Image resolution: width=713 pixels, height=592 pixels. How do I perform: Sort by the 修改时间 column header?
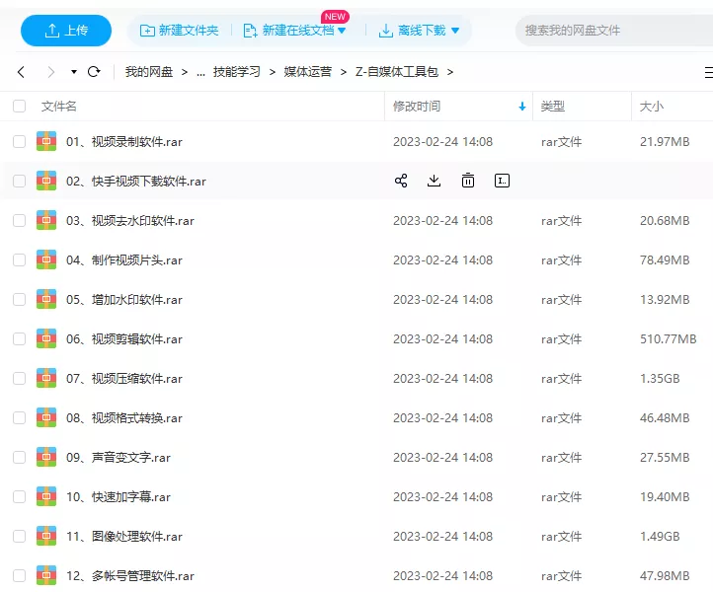pyautogui.click(x=417, y=106)
